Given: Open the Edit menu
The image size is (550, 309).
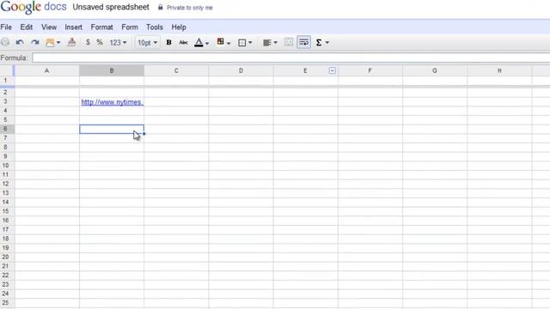Looking at the screenshot, I should pyautogui.click(x=27, y=27).
